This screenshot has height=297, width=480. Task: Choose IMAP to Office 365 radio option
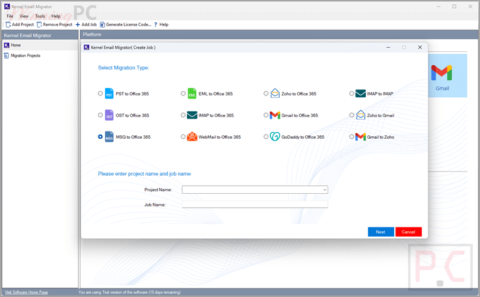(183, 115)
